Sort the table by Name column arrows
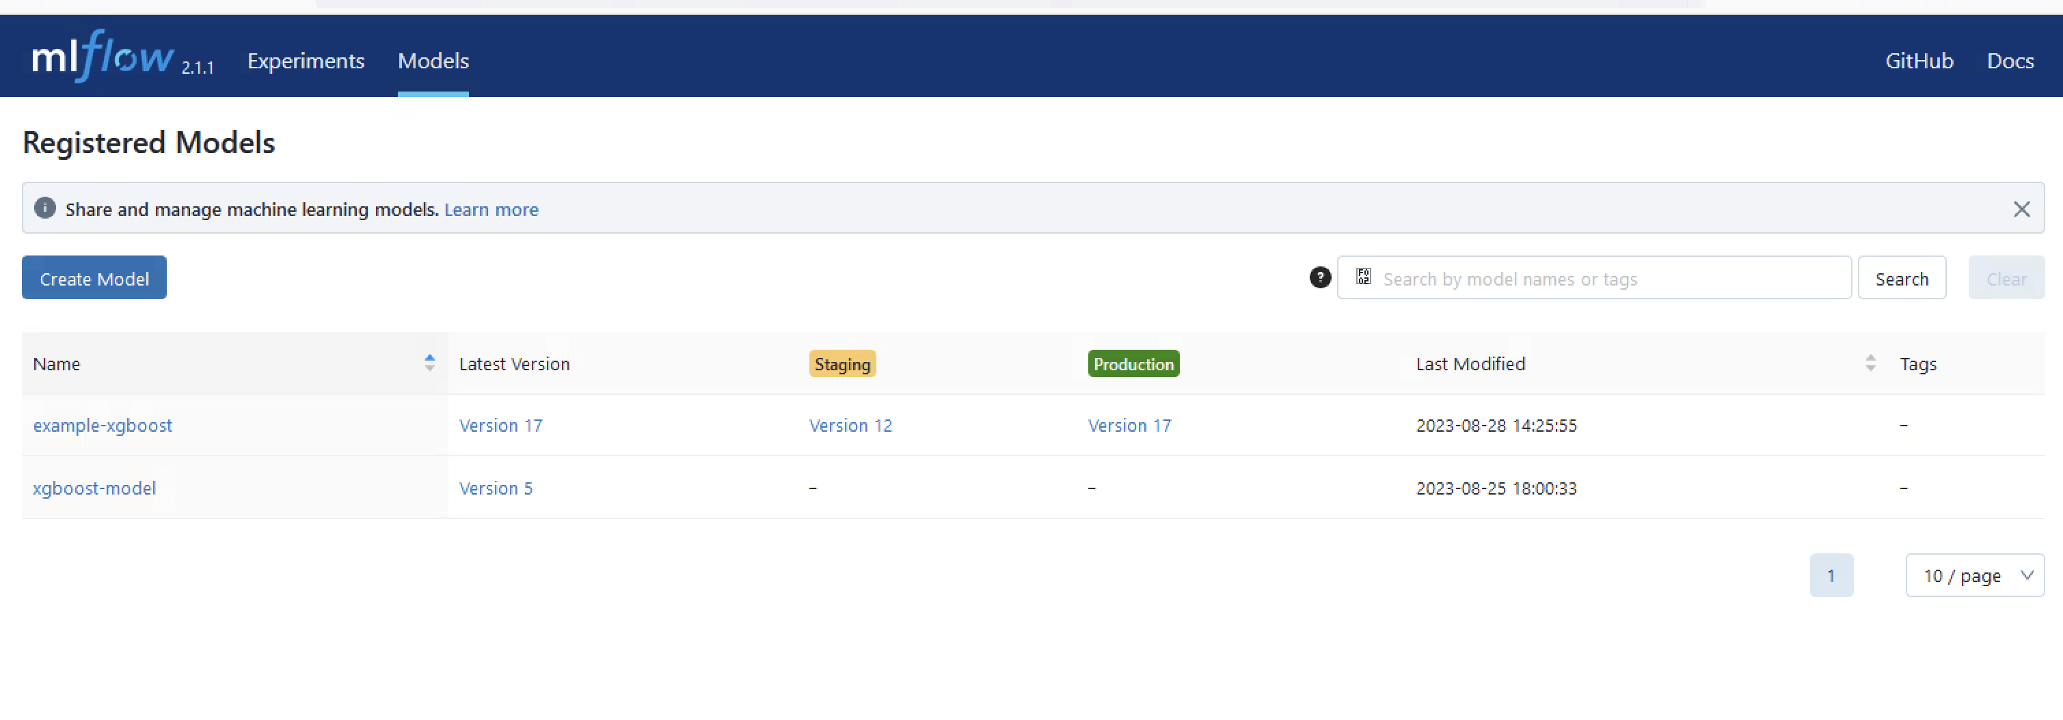The height and width of the screenshot is (720, 2063). (429, 363)
